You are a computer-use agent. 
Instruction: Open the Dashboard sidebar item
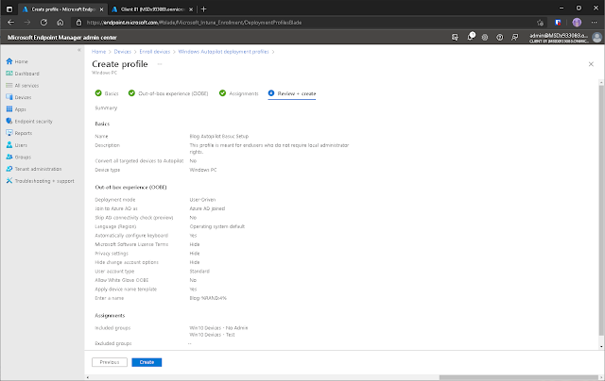tap(23, 74)
